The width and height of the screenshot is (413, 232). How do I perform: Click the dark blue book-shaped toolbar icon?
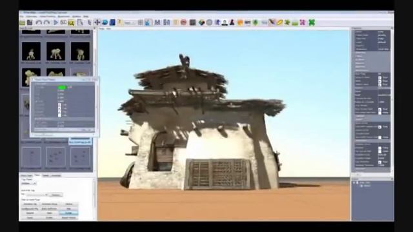112,23
